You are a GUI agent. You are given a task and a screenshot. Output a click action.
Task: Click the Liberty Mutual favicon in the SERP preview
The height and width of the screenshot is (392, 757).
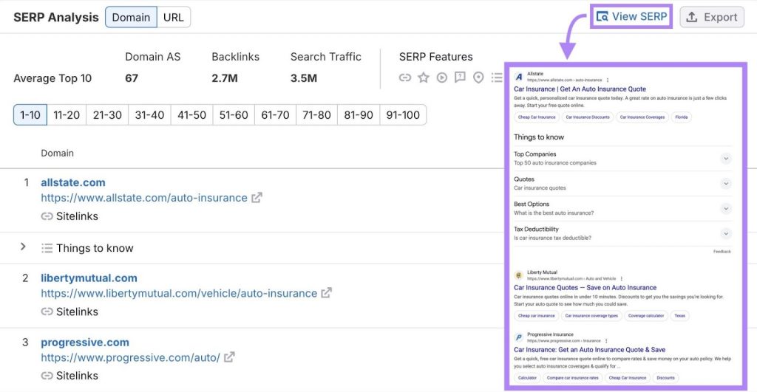click(519, 275)
